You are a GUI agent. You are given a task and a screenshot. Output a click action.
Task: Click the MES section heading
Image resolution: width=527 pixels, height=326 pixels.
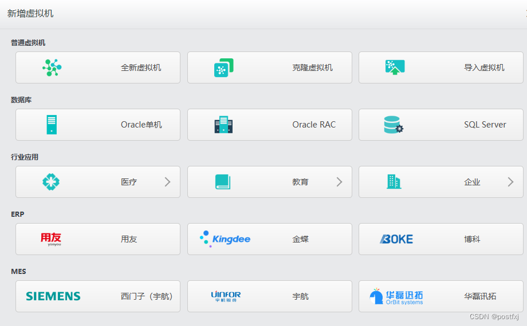[18, 271]
